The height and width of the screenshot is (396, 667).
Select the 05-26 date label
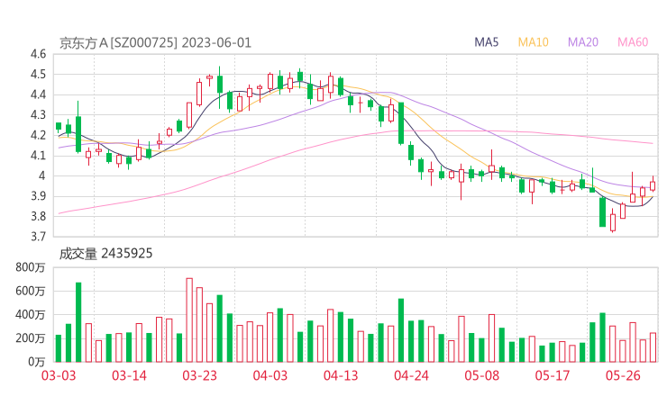click(623, 375)
